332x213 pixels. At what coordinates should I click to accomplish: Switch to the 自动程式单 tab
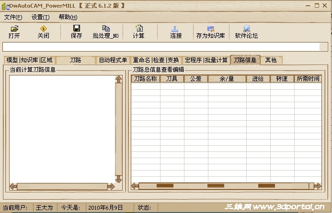[x=113, y=60]
